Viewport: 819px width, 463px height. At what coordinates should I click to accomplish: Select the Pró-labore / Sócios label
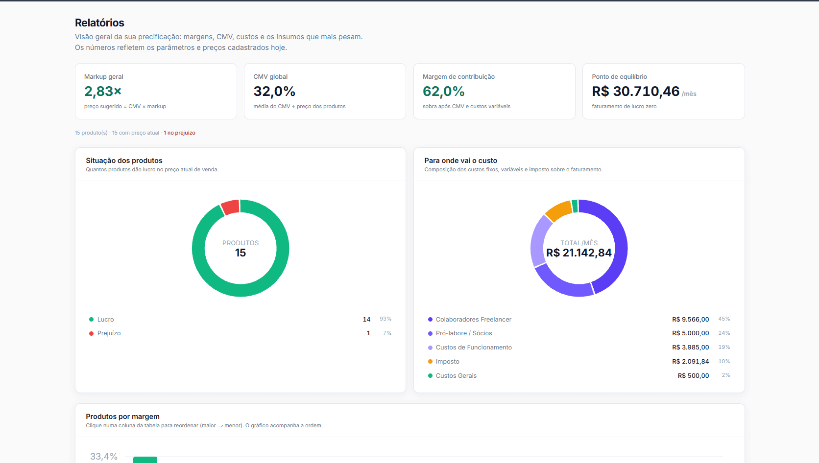464,333
